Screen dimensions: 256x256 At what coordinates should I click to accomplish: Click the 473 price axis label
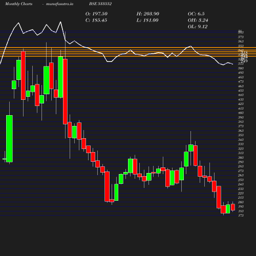(241, 82)
